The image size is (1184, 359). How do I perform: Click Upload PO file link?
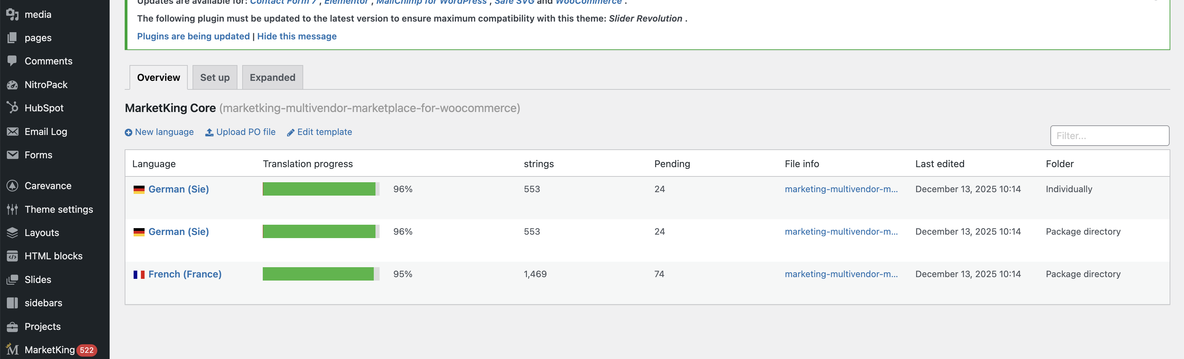click(245, 132)
